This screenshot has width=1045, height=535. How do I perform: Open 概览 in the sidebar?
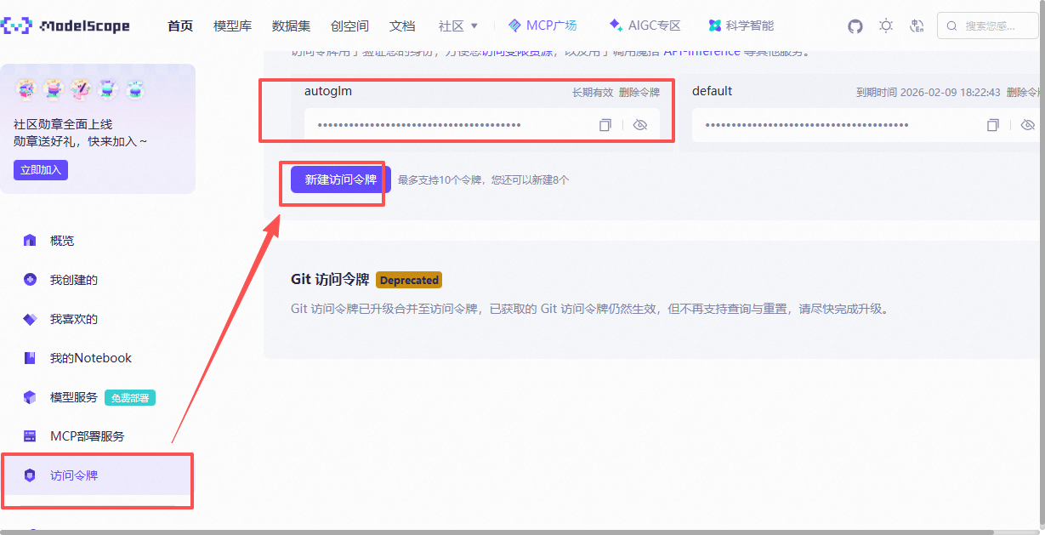tap(61, 241)
